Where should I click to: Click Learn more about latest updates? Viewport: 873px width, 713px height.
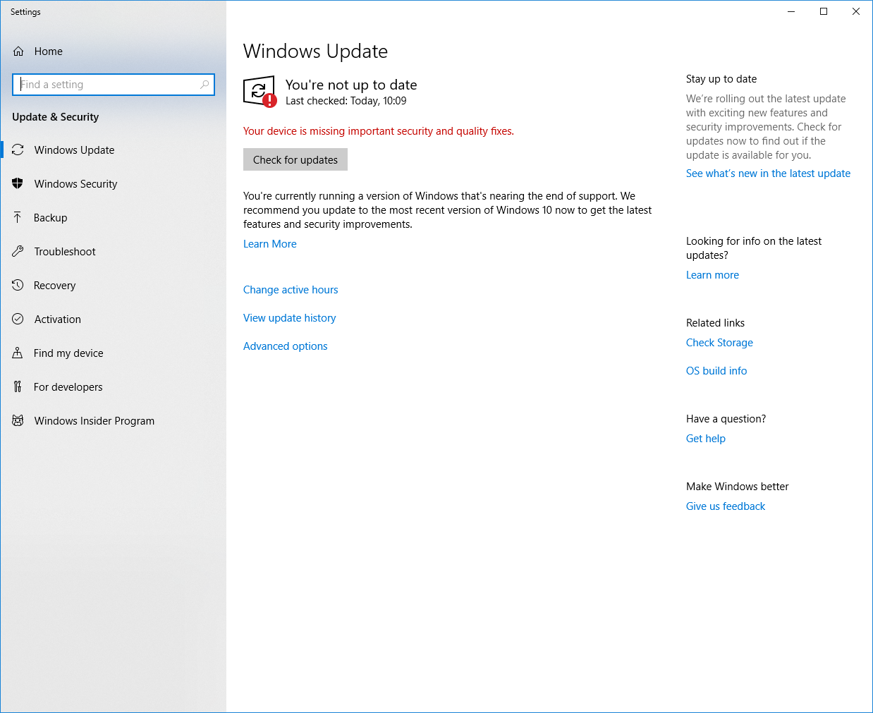pos(712,275)
